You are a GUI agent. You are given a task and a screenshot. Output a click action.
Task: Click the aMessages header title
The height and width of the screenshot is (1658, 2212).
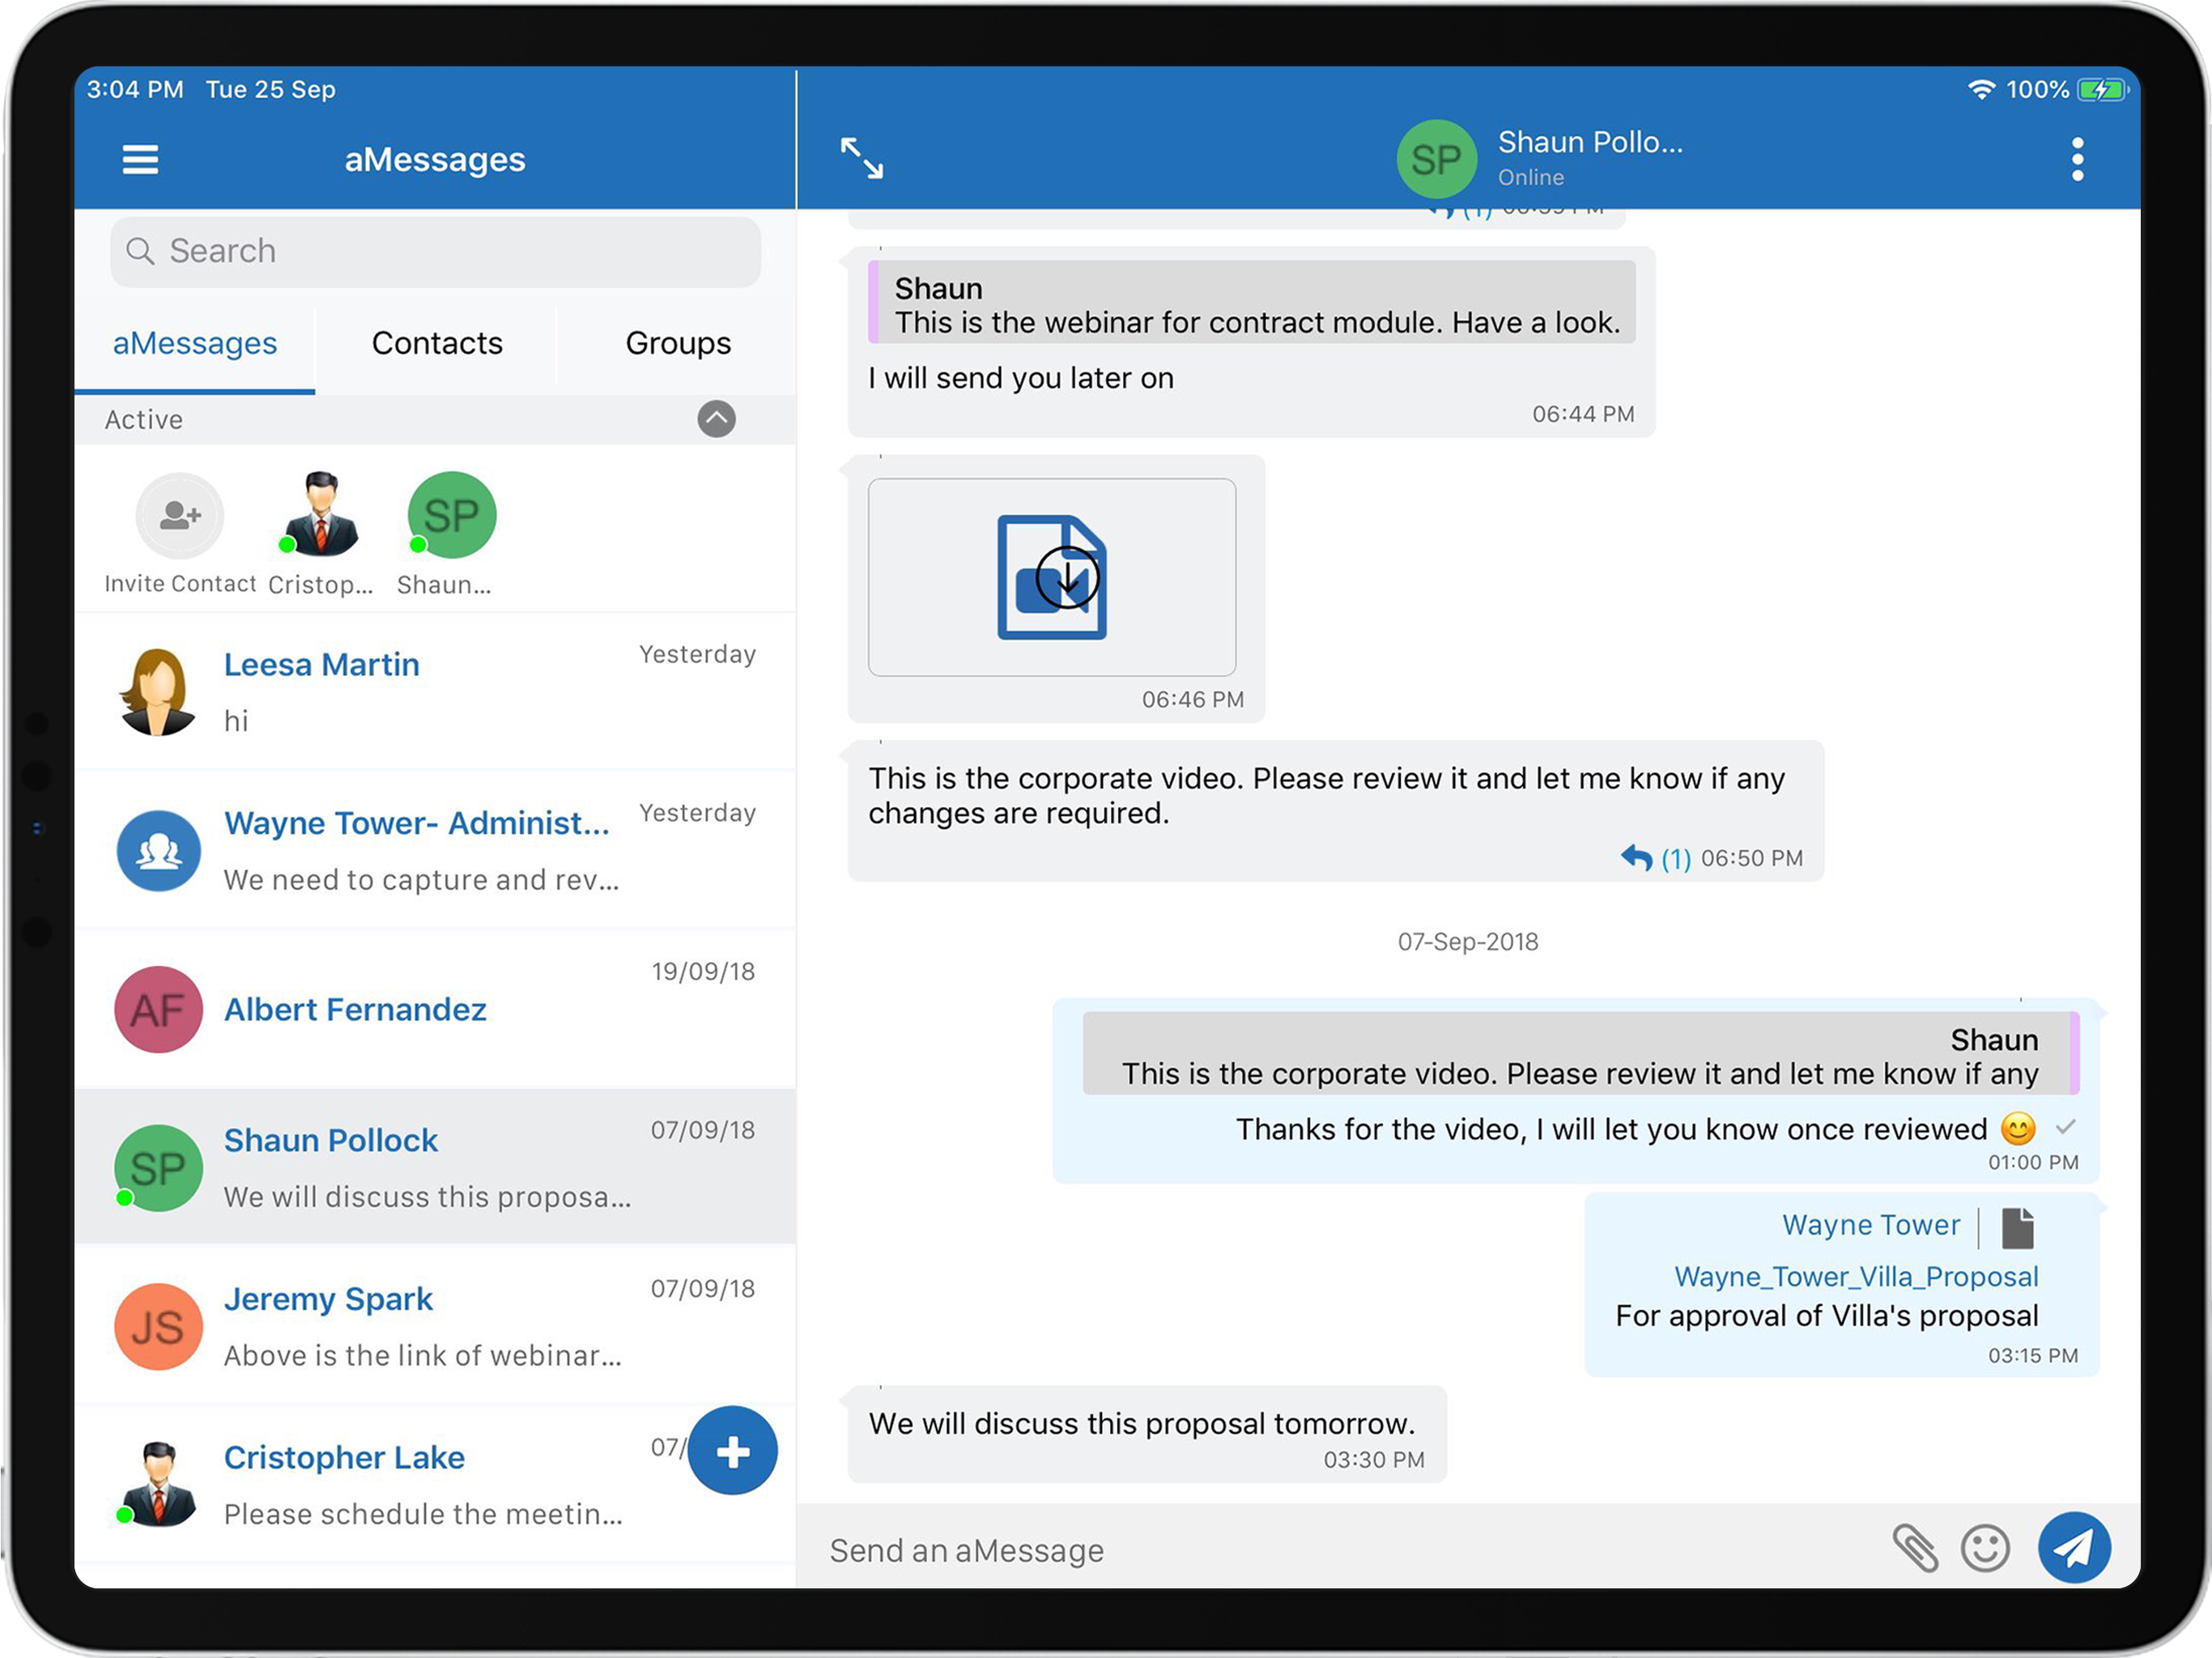435,159
